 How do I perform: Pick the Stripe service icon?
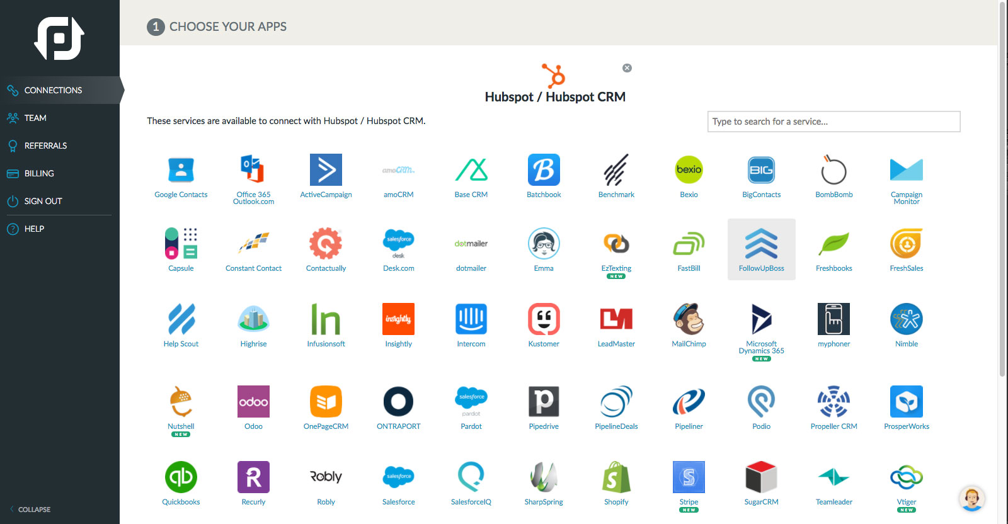click(689, 477)
